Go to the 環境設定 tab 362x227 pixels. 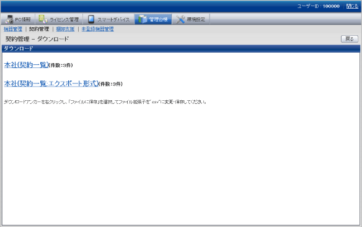[x=191, y=19]
